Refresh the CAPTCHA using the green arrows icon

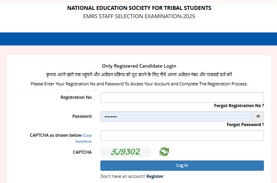point(164,152)
